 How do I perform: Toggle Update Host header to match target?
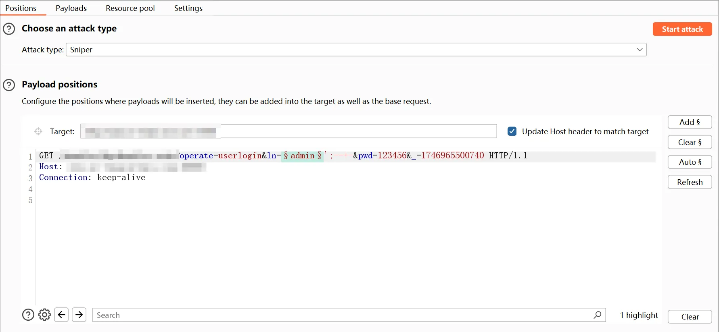(x=512, y=131)
